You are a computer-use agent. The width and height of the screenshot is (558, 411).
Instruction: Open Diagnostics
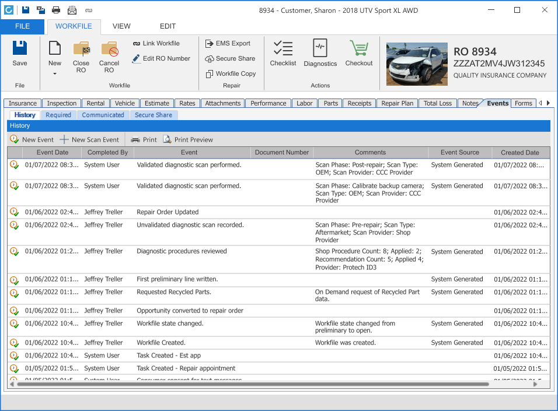click(x=320, y=52)
